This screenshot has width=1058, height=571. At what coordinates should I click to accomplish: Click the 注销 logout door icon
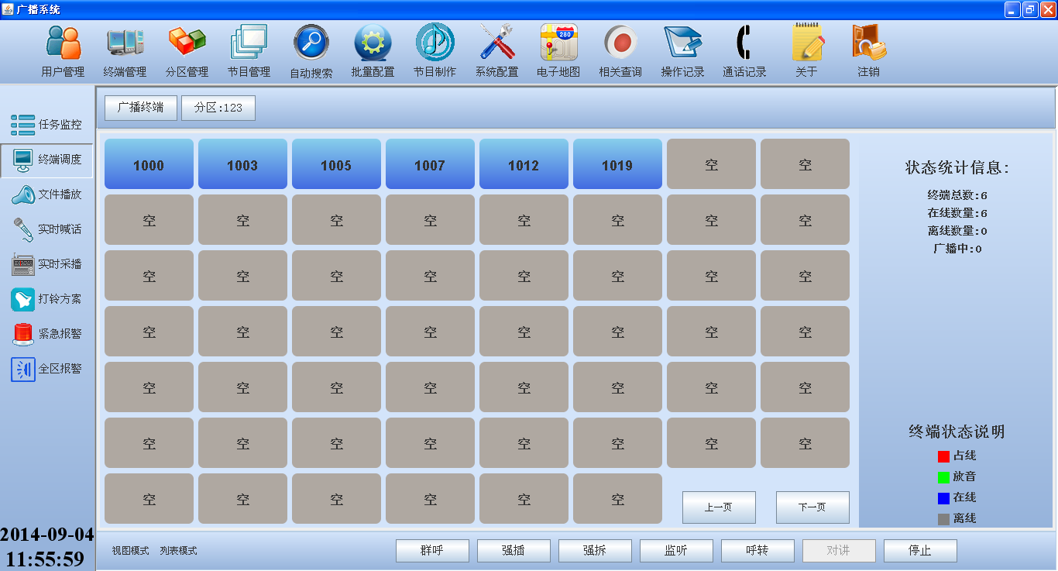click(868, 43)
